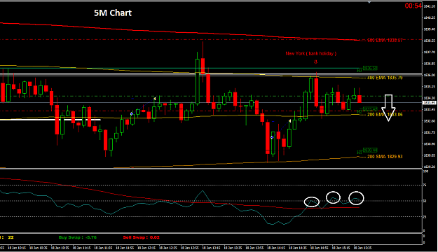Click the 18 Jan 14:15 time axis label
Image resolution: width=438 pixels, height=252 pixels.
276,248
